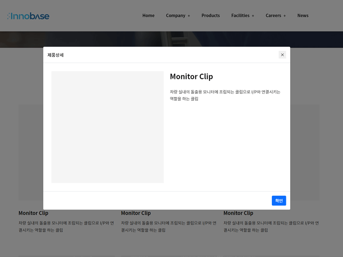This screenshot has width=343, height=257.
Task: Select the Facilities menu label
Action: [x=240, y=15]
